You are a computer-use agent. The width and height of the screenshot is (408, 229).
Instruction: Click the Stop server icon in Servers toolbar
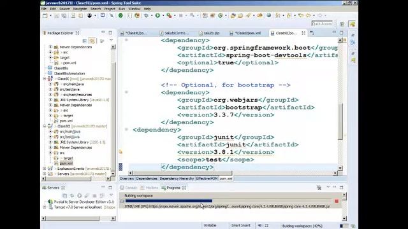click(94, 195)
